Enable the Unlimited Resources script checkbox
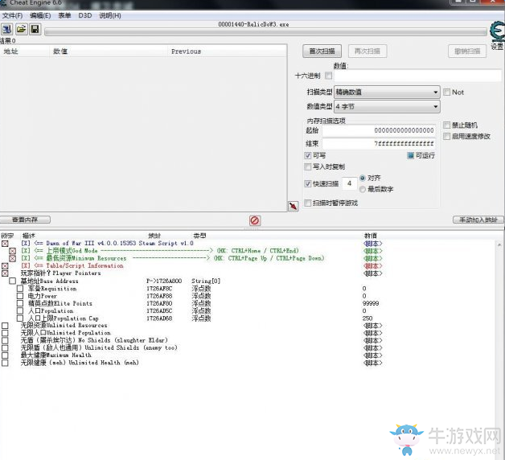This screenshot has width=505, height=460. (5, 326)
